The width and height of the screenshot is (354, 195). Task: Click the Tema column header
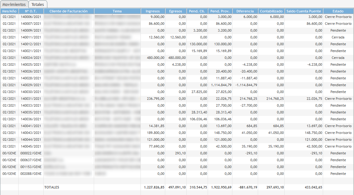pyautogui.click(x=117, y=11)
